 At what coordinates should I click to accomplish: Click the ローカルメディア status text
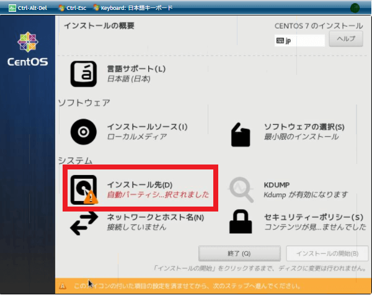137,137
